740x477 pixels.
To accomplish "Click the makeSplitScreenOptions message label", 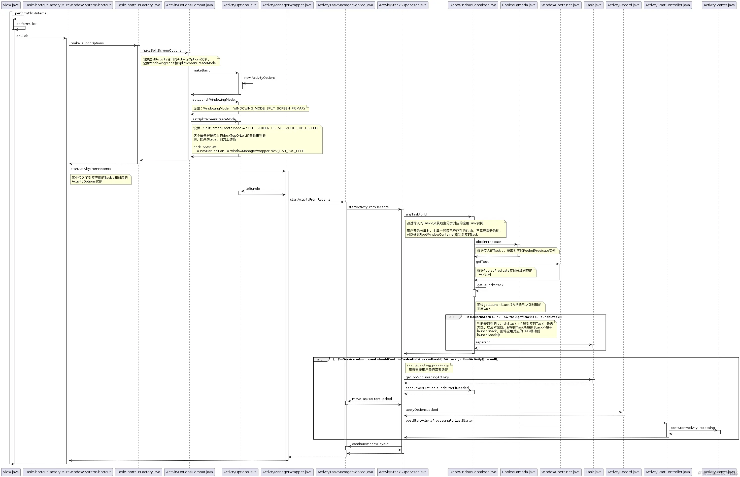I will 161,51.
